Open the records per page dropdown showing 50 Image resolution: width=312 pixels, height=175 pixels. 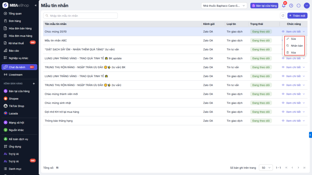tap(266, 168)
